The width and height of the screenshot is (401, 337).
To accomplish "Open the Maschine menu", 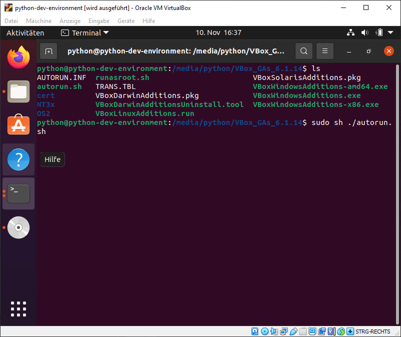I will (x=38, y=21).
